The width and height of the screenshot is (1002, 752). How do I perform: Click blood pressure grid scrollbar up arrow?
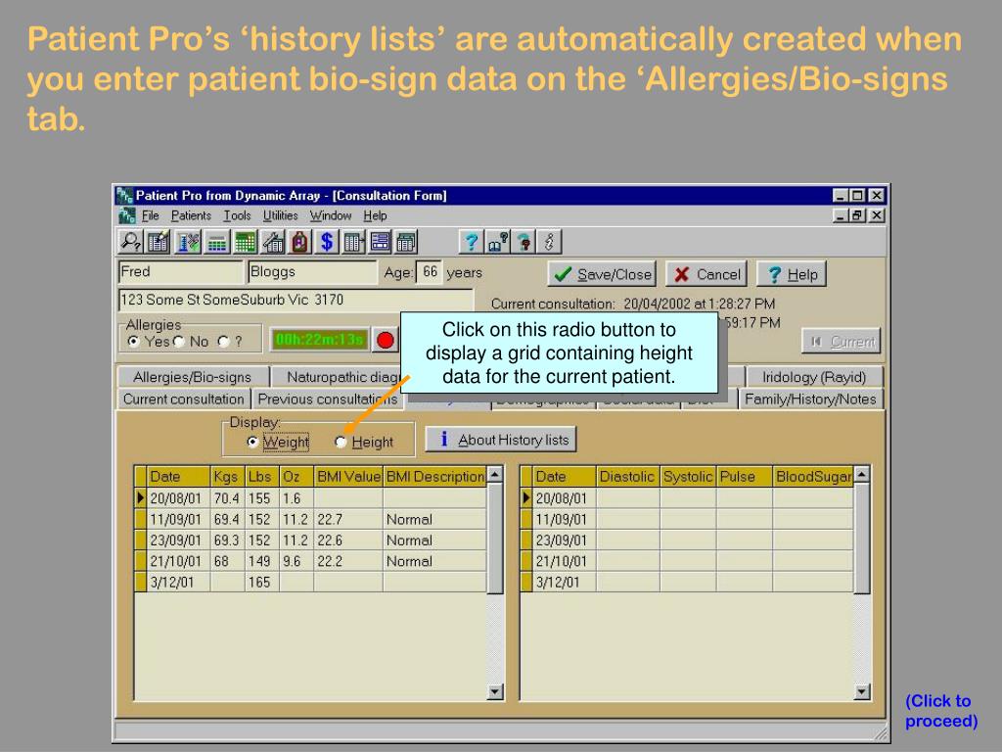click(x=861, y=475)
